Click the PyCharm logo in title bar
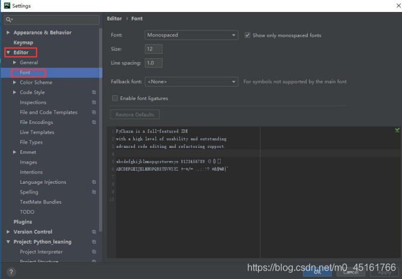Screen dimensions: 402x279 point(7,5)
